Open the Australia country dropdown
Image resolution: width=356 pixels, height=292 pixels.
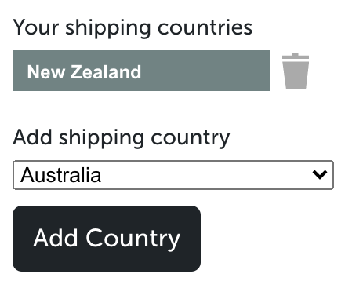tap(173, 175)
